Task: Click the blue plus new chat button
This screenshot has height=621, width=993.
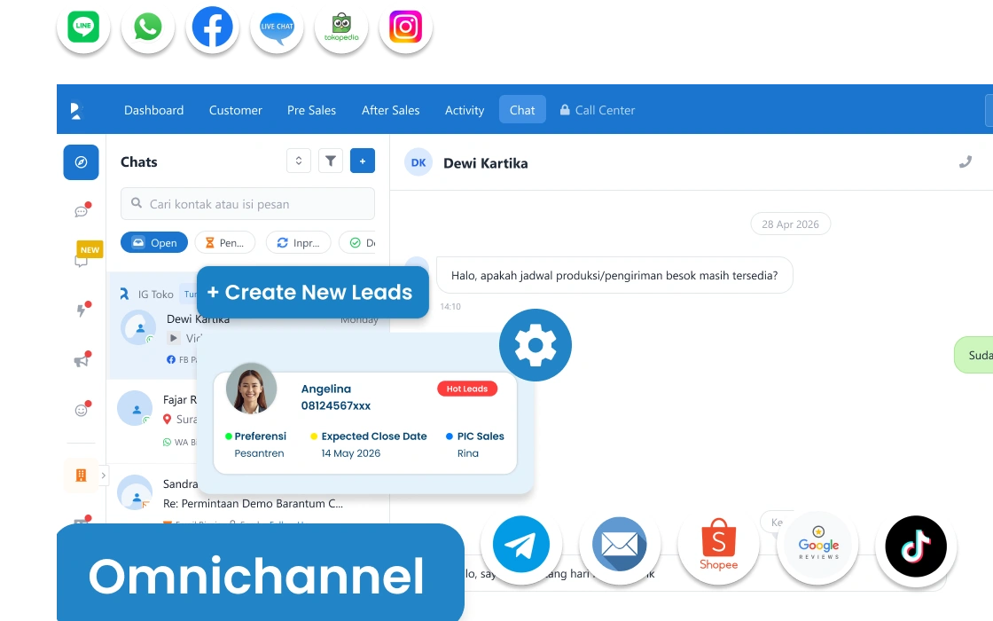Action: [363, 161]
